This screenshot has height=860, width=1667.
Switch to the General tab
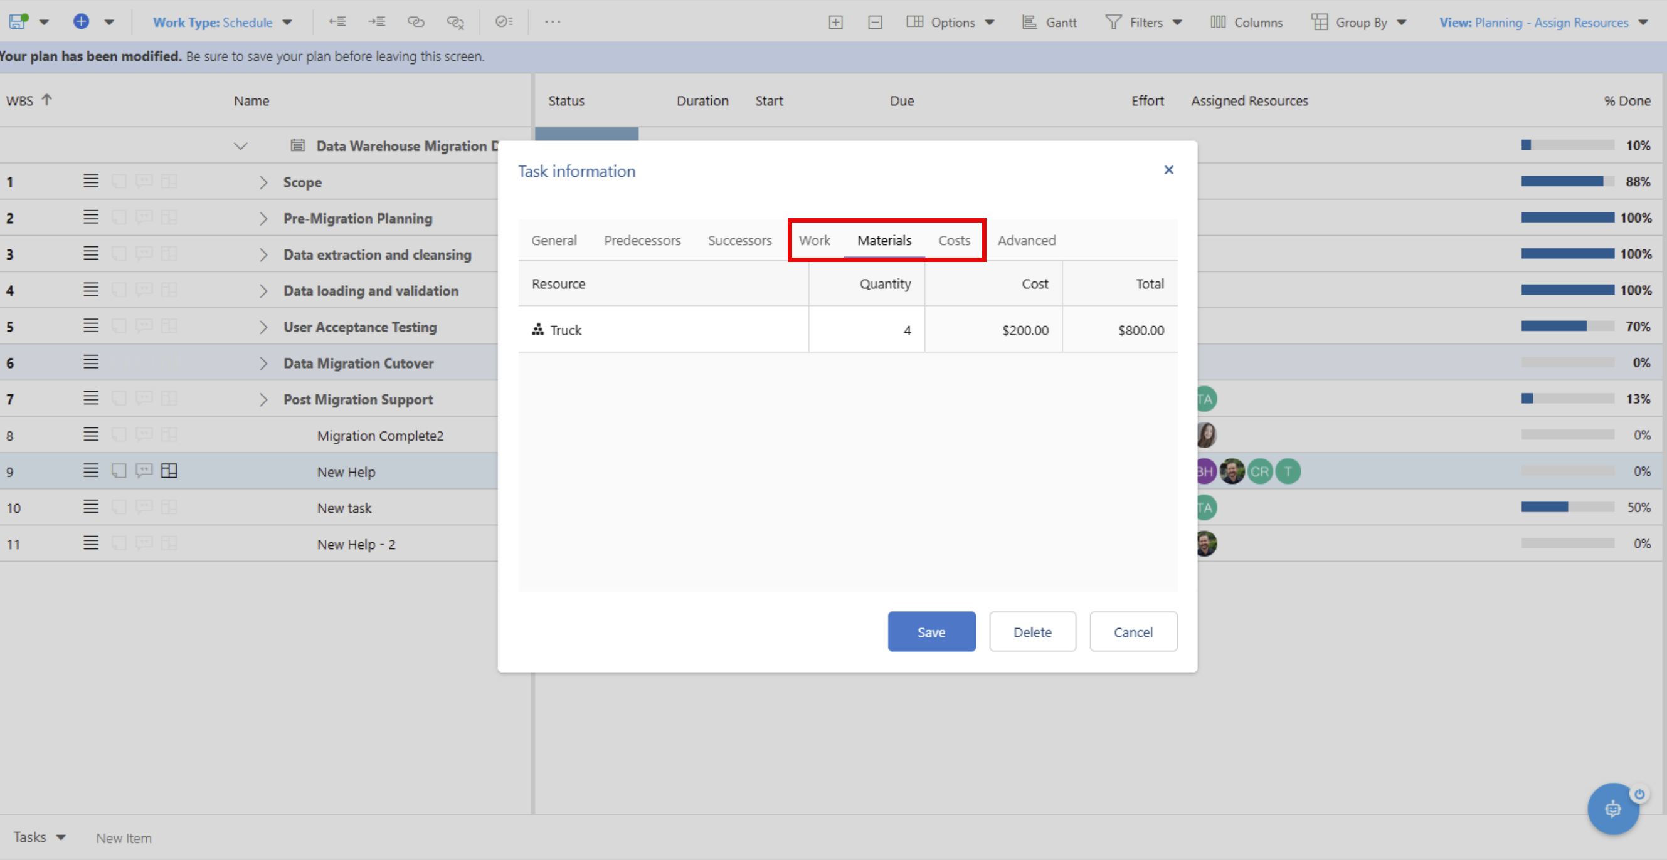point(554,241)
